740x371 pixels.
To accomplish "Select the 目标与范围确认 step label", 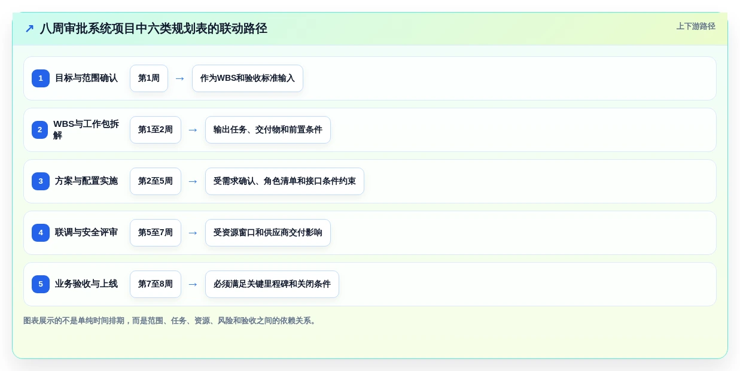I will click(x=86, y=78).
